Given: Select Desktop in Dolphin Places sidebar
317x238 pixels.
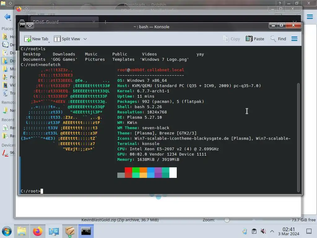Looking at the screenshot, I should click(9, 45).
